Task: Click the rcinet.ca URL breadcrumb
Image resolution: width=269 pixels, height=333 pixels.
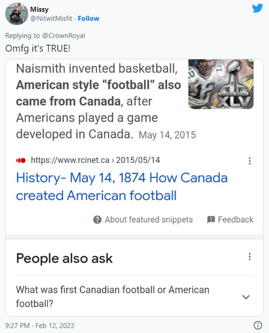Action: point(95,160)
